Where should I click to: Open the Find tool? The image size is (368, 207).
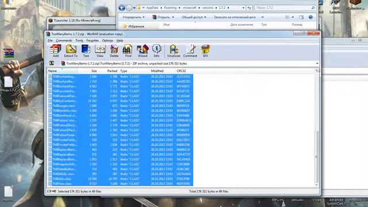tap(128, 51)
